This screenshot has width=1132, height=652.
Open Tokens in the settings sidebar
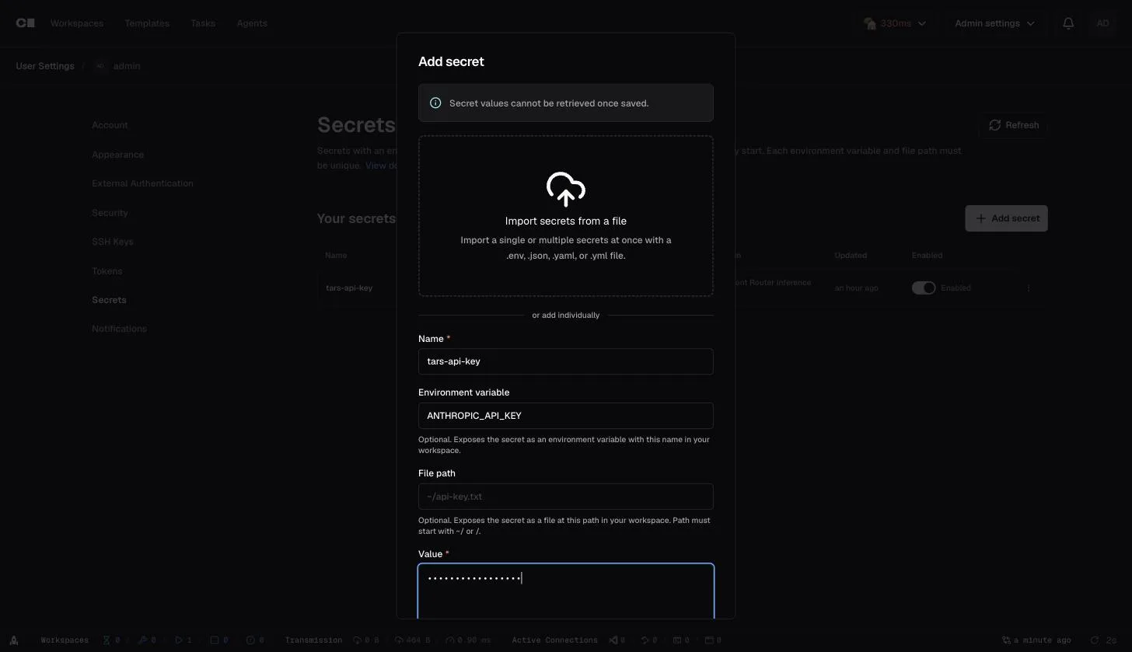pos(107,271)
